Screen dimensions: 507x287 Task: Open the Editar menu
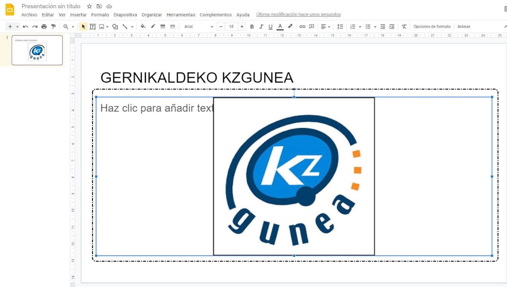[48, 15]
